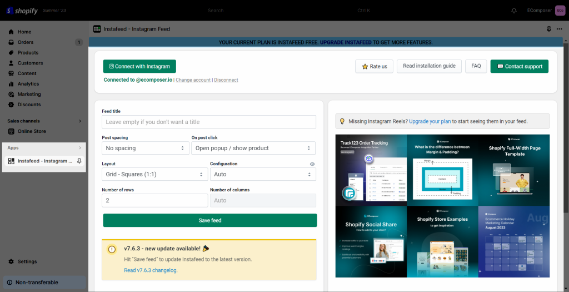
Task: Click the Marketing target icon
Action: [x=11, y=94]
